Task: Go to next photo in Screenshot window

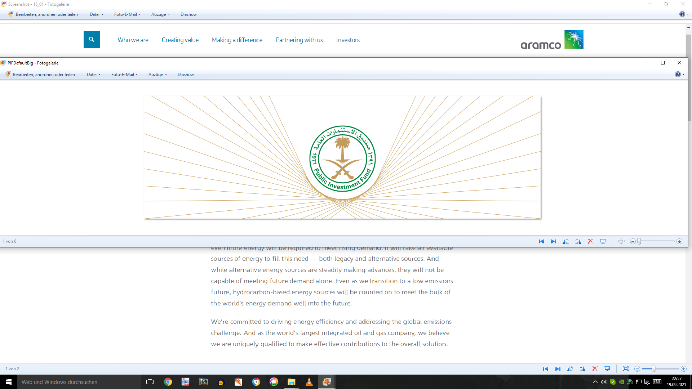Action: click(x=558, y=369)
